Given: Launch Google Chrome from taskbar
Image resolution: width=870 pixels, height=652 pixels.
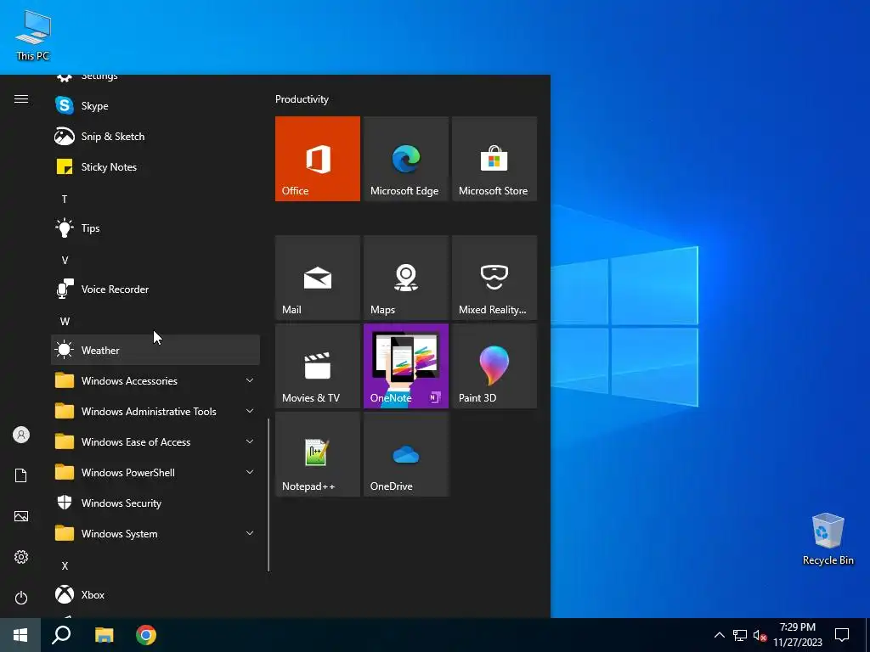Looking at the screenshot, I should coord(146,635).
